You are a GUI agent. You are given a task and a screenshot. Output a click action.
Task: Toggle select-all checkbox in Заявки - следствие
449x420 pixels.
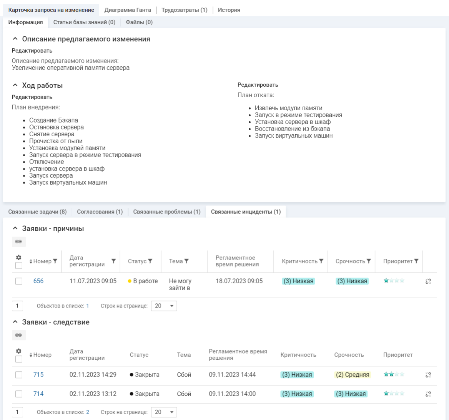(18, 359)
